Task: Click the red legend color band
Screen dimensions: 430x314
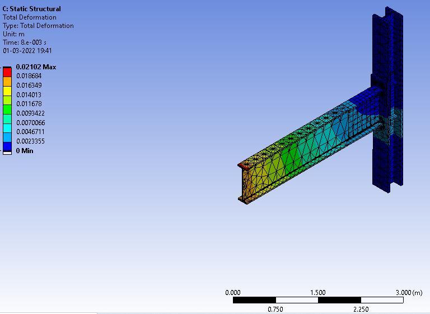Action: (7, 72)
